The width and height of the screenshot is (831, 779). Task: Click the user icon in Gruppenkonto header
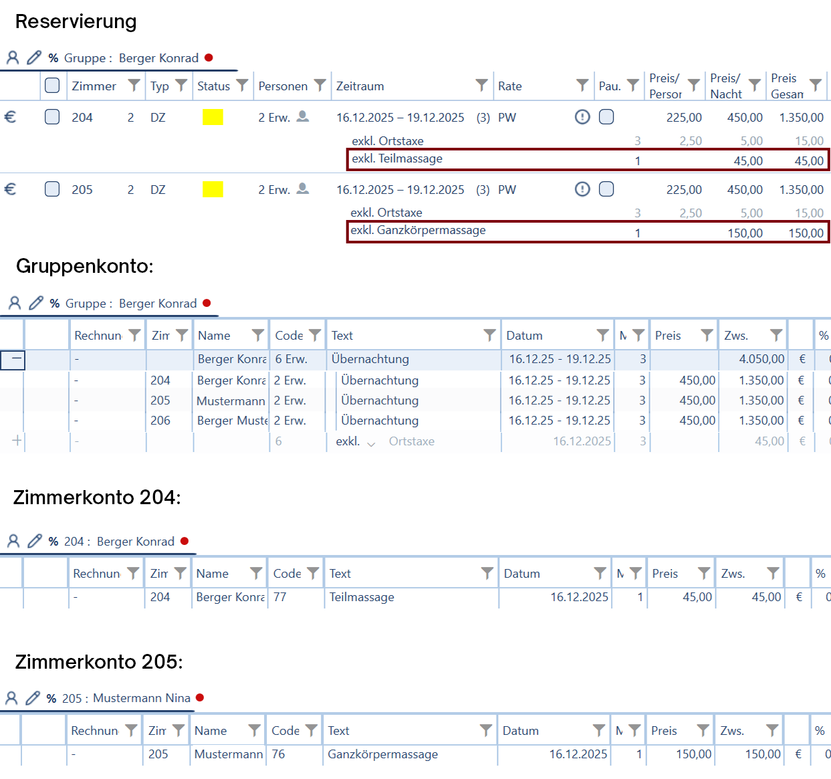(14, 304)
